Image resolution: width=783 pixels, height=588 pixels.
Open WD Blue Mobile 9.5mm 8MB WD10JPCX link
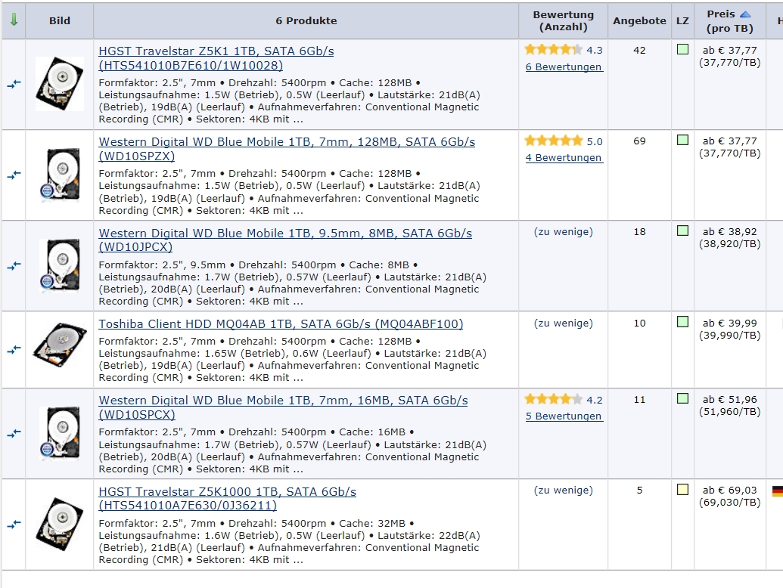(285, 240)
